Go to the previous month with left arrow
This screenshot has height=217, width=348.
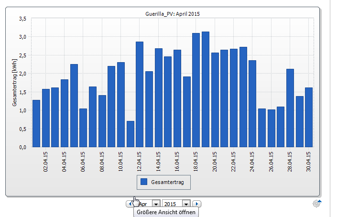pos(130,204)
